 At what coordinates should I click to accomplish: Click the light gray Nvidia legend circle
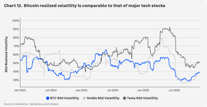[x=84, y=98]
